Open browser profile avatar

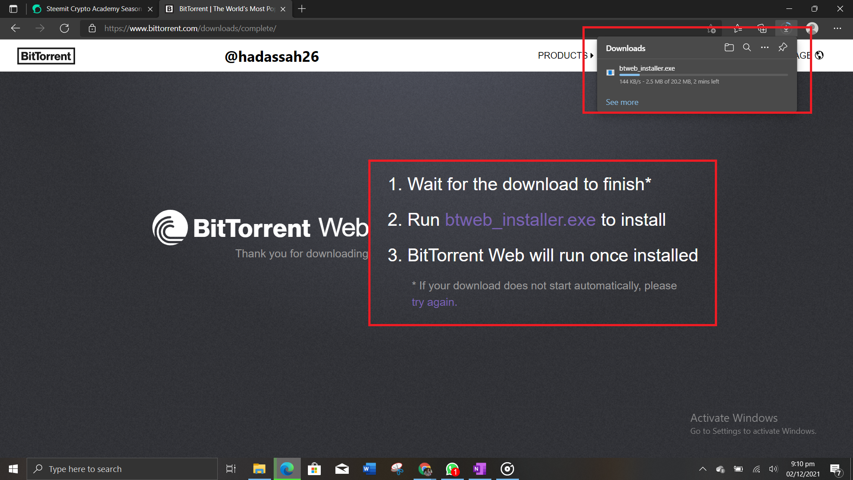(812, 28)
